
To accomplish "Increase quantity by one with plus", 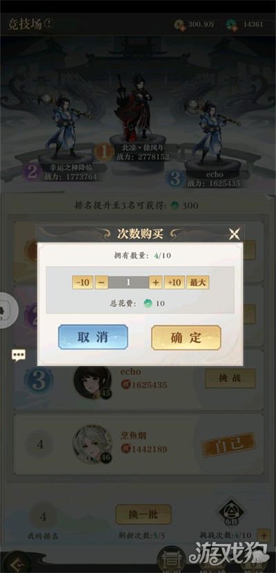I will click(156, 282).
